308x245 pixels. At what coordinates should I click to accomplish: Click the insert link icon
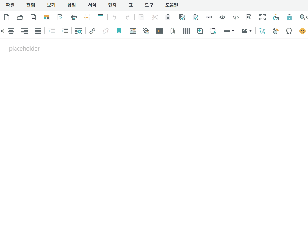[x=92, y=31]
